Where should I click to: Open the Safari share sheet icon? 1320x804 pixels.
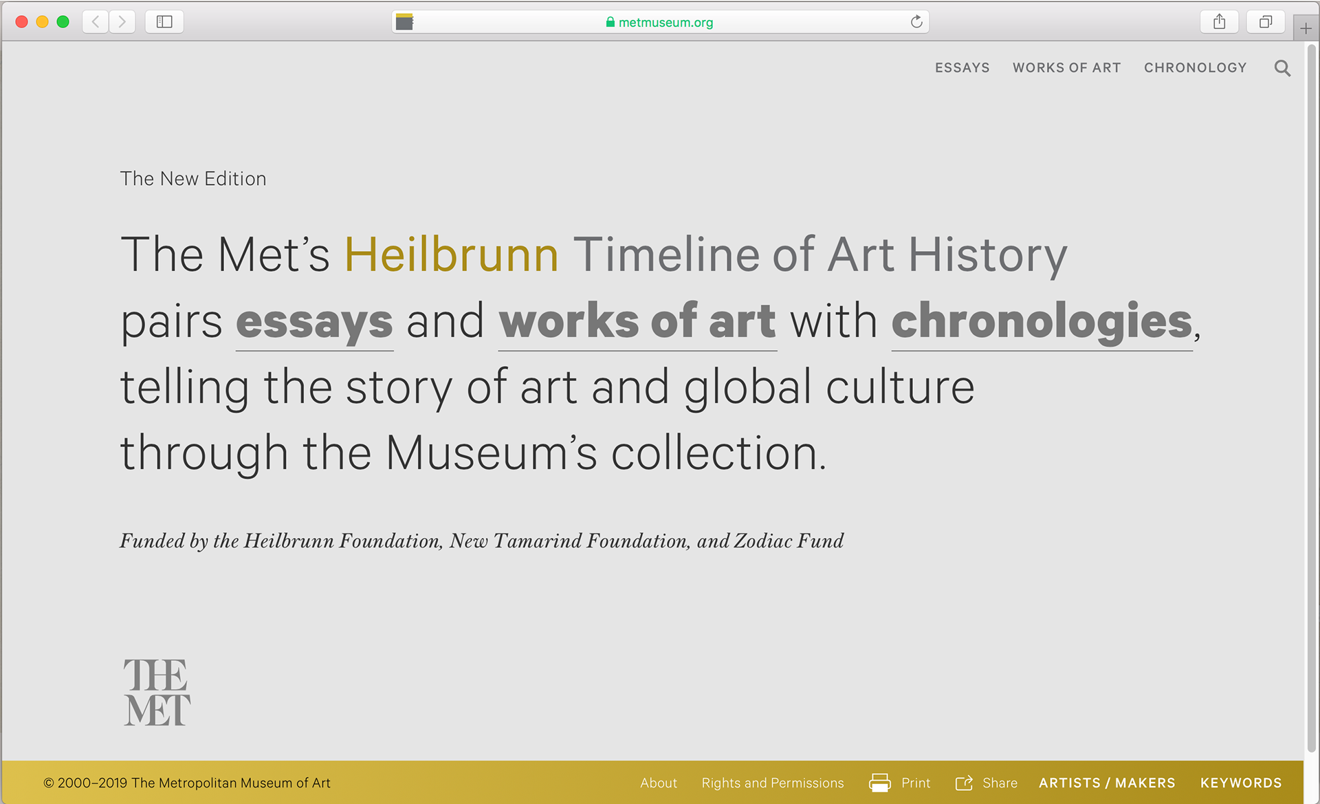(1219, 22)
